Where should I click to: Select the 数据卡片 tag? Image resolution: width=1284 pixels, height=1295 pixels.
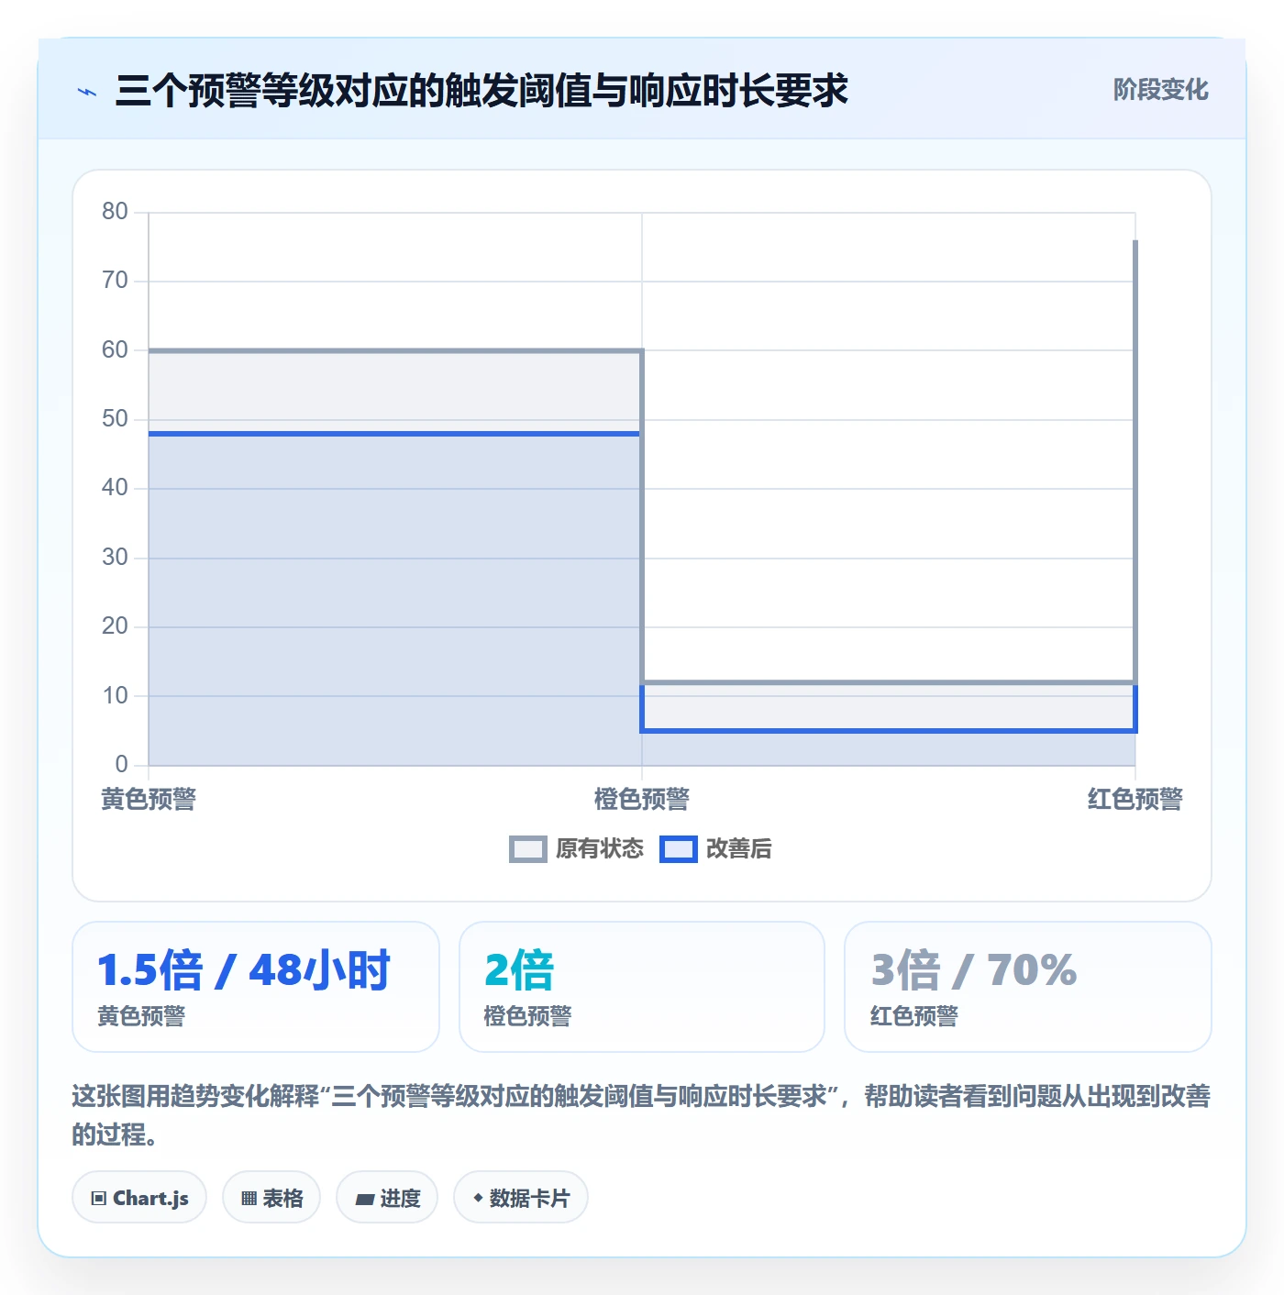tap(521, 1198)
